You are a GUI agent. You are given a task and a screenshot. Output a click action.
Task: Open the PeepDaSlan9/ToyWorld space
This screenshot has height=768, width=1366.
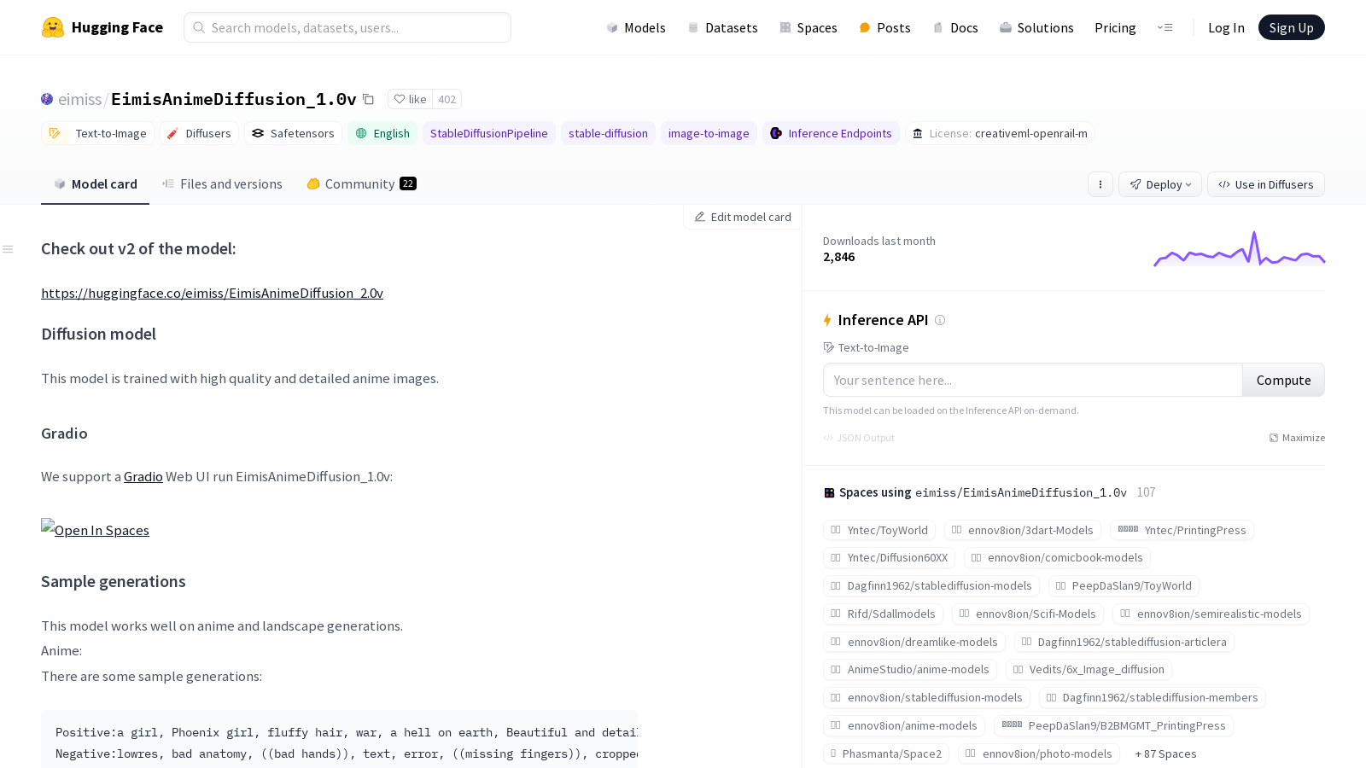tap(1124, 585)
